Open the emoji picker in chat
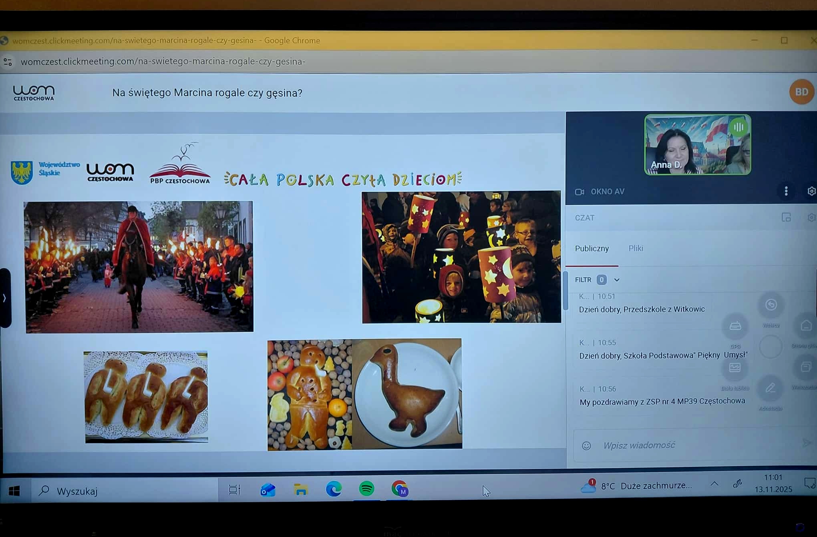Image resolution: width=817 pixels, height=537 pixels. (586, 445)
